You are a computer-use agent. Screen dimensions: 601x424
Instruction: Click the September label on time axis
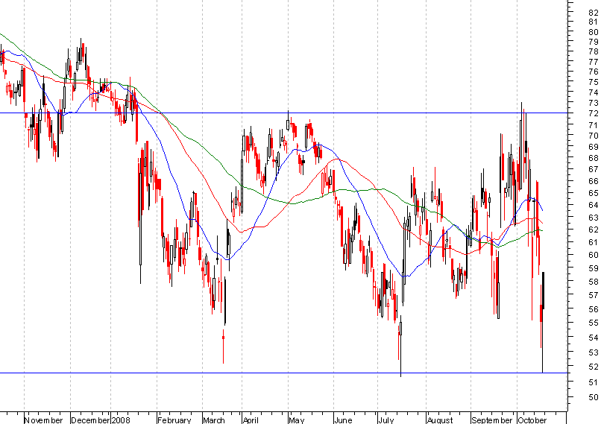492,420
